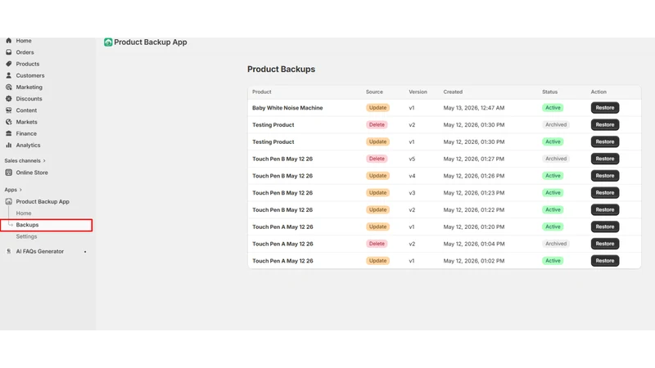Click the Action column header
This screenshot has height=368, width=655.
click(x=599, y=92)
